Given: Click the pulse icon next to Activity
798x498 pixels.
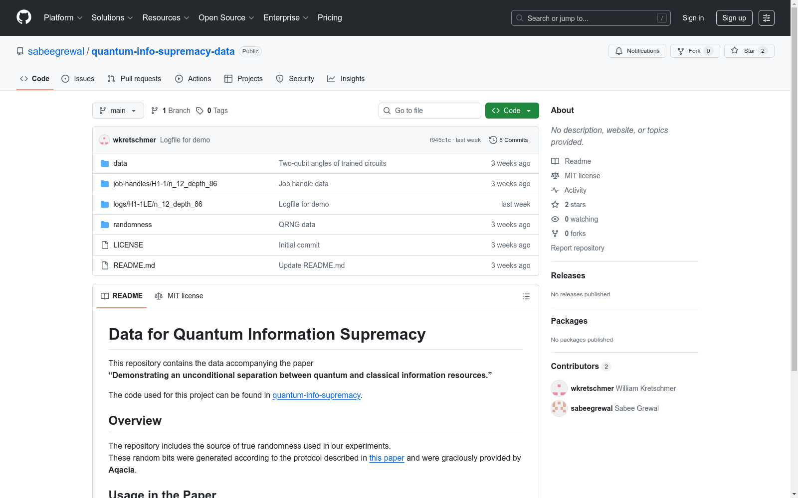Looking at the screenshot, I should 555,190.
